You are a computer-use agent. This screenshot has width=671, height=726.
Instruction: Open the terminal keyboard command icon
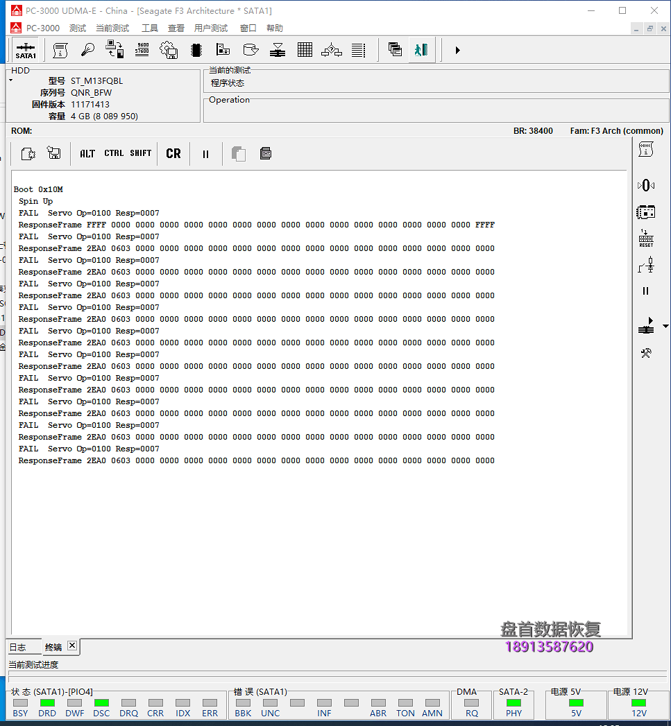[x=266, y=153]
